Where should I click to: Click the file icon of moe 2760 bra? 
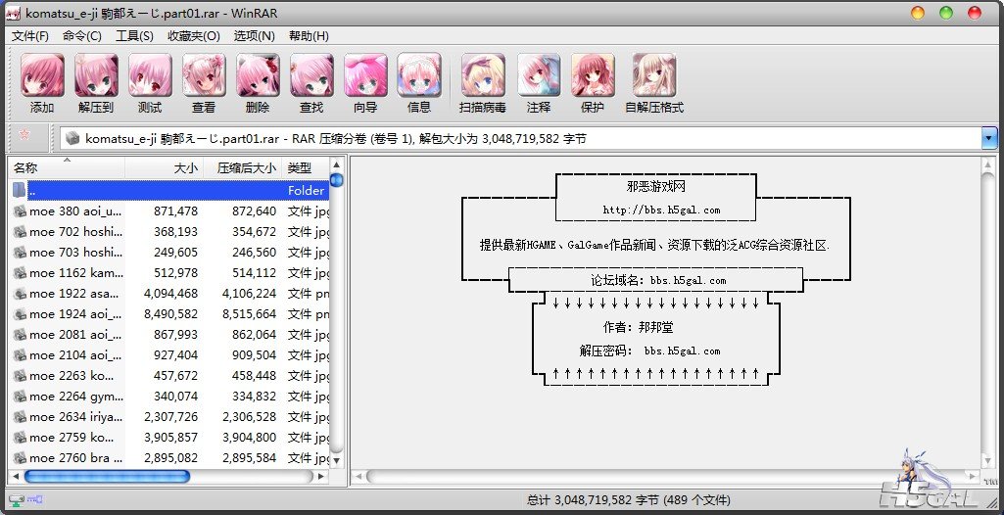pos(20,458)
